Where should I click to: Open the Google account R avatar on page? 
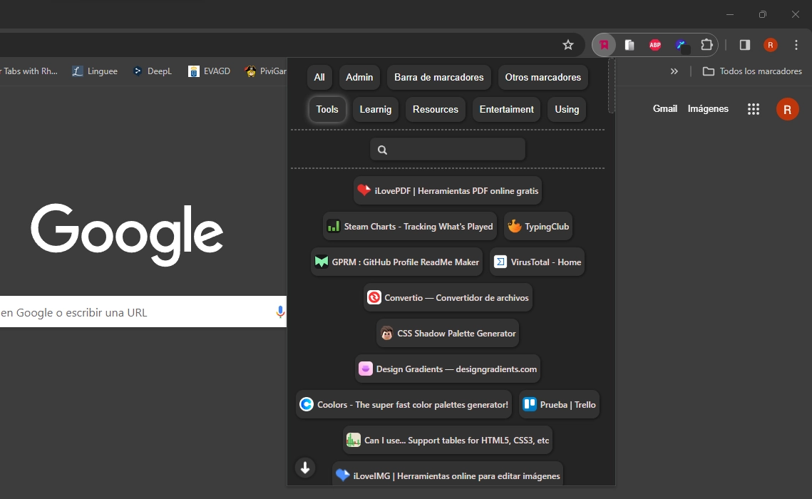(x=787, y=109)
